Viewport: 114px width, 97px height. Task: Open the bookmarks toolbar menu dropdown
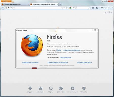(x=98, y=8)
